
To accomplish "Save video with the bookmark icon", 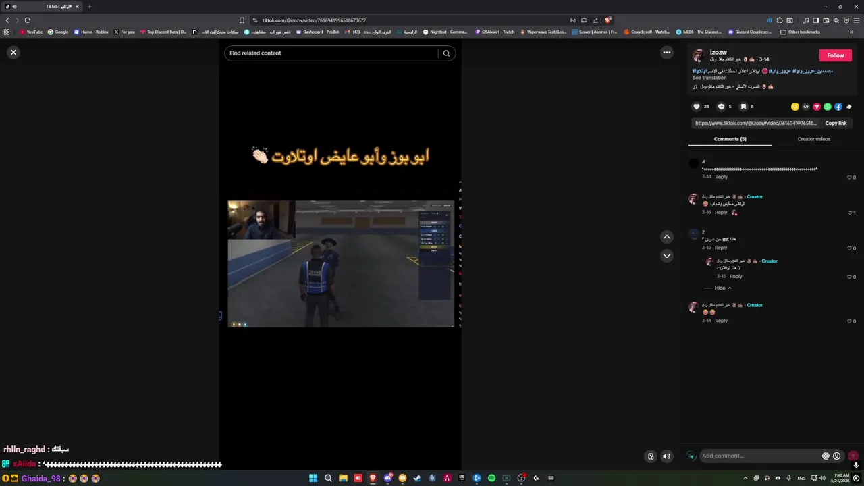I will tap(743, 107).
